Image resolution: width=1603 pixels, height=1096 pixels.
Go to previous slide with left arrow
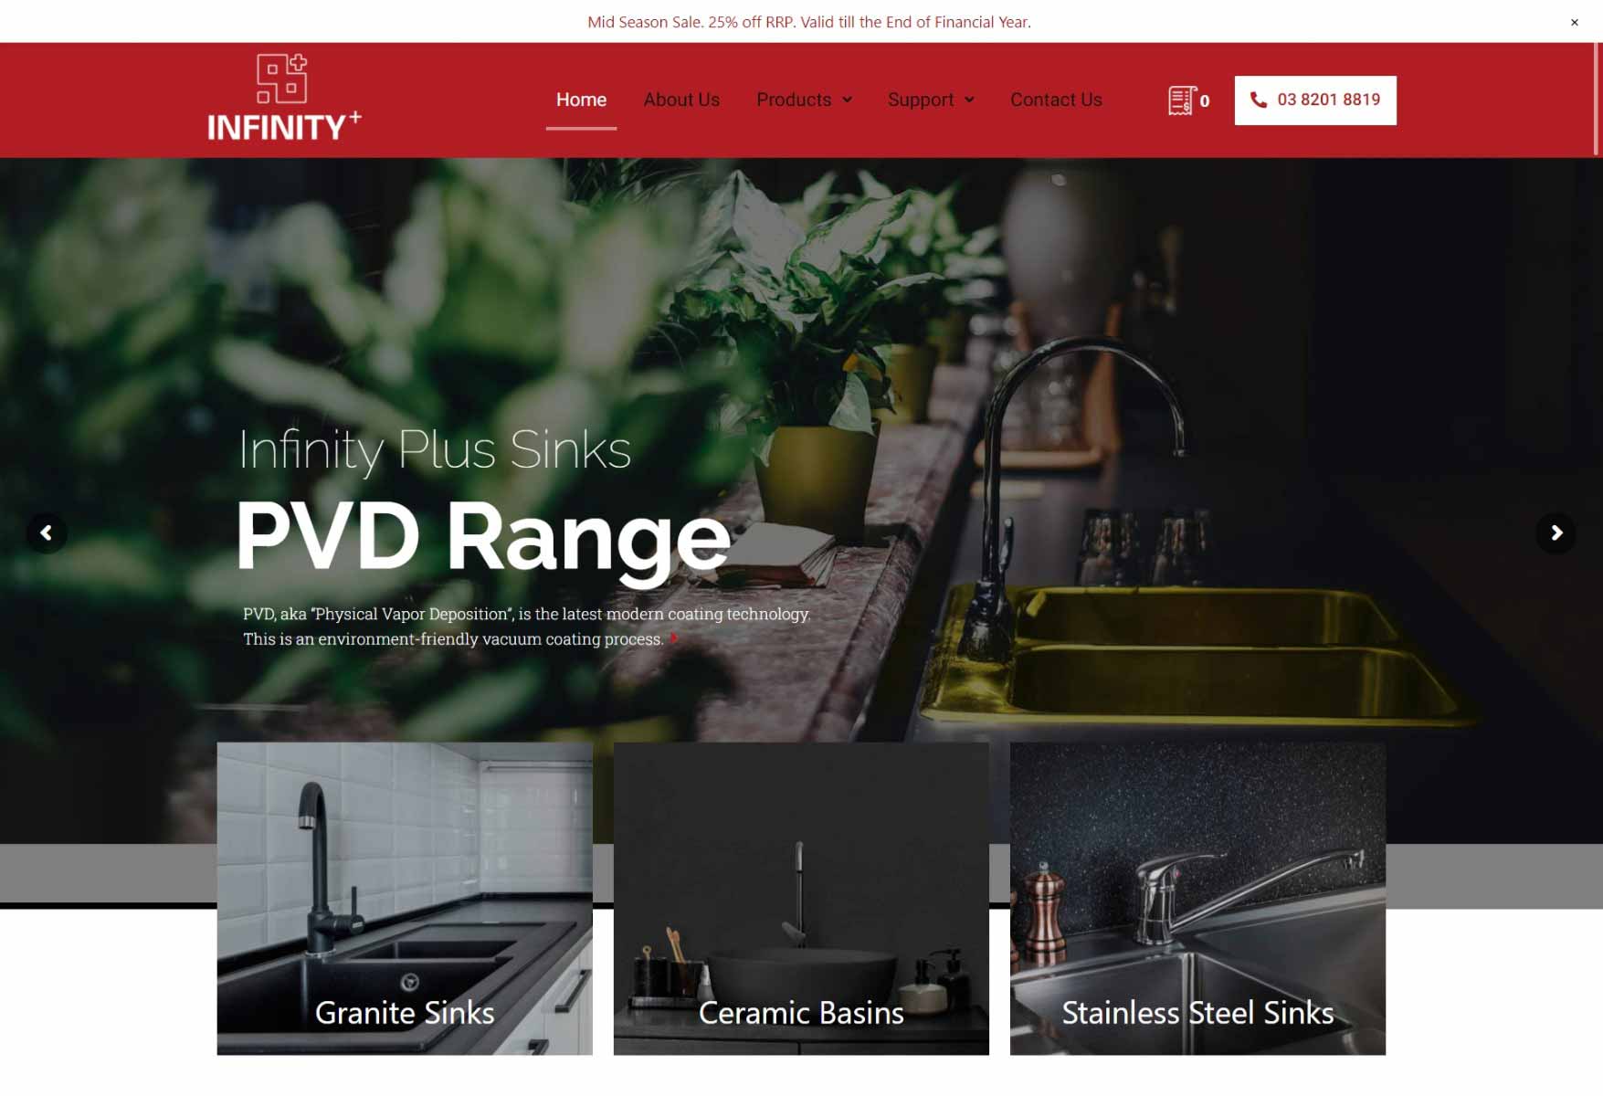[x=46, y=533]
